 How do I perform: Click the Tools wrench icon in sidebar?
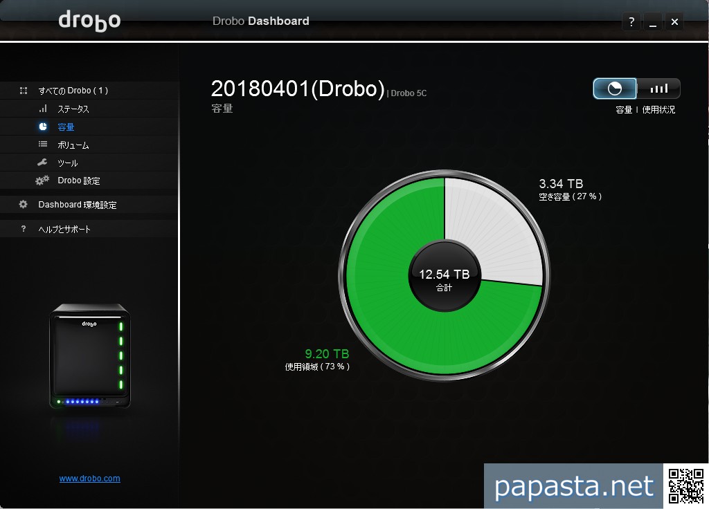[x=43, y=163]
